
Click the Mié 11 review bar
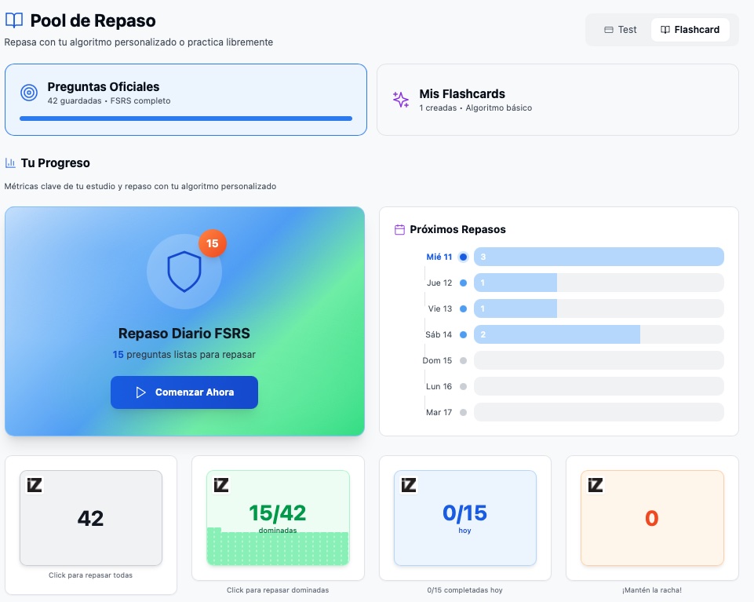click(x=598, y=257)
